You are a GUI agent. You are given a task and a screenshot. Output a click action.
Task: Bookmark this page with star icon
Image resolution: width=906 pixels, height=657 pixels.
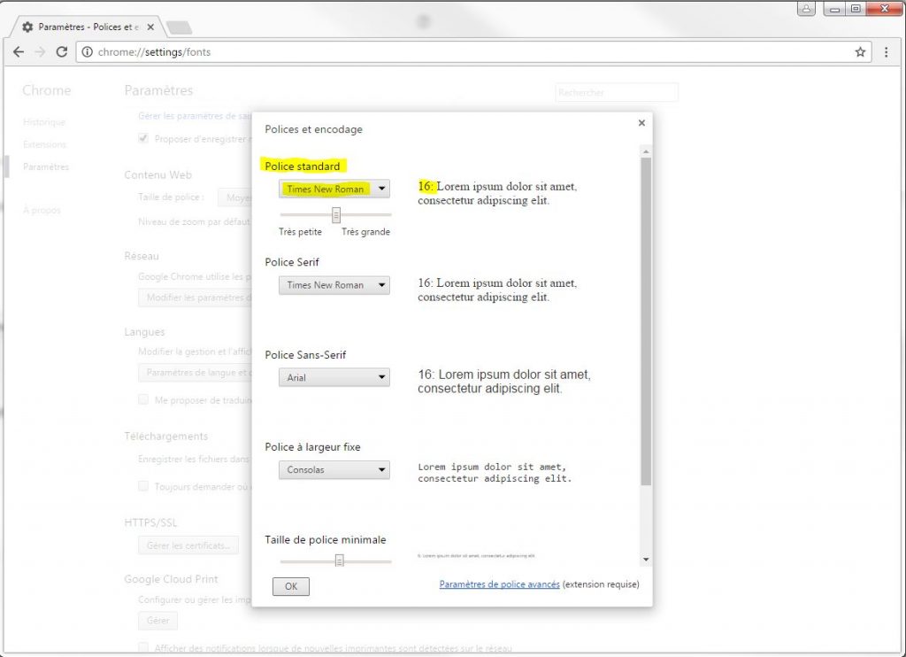click(x=860, y=52)
